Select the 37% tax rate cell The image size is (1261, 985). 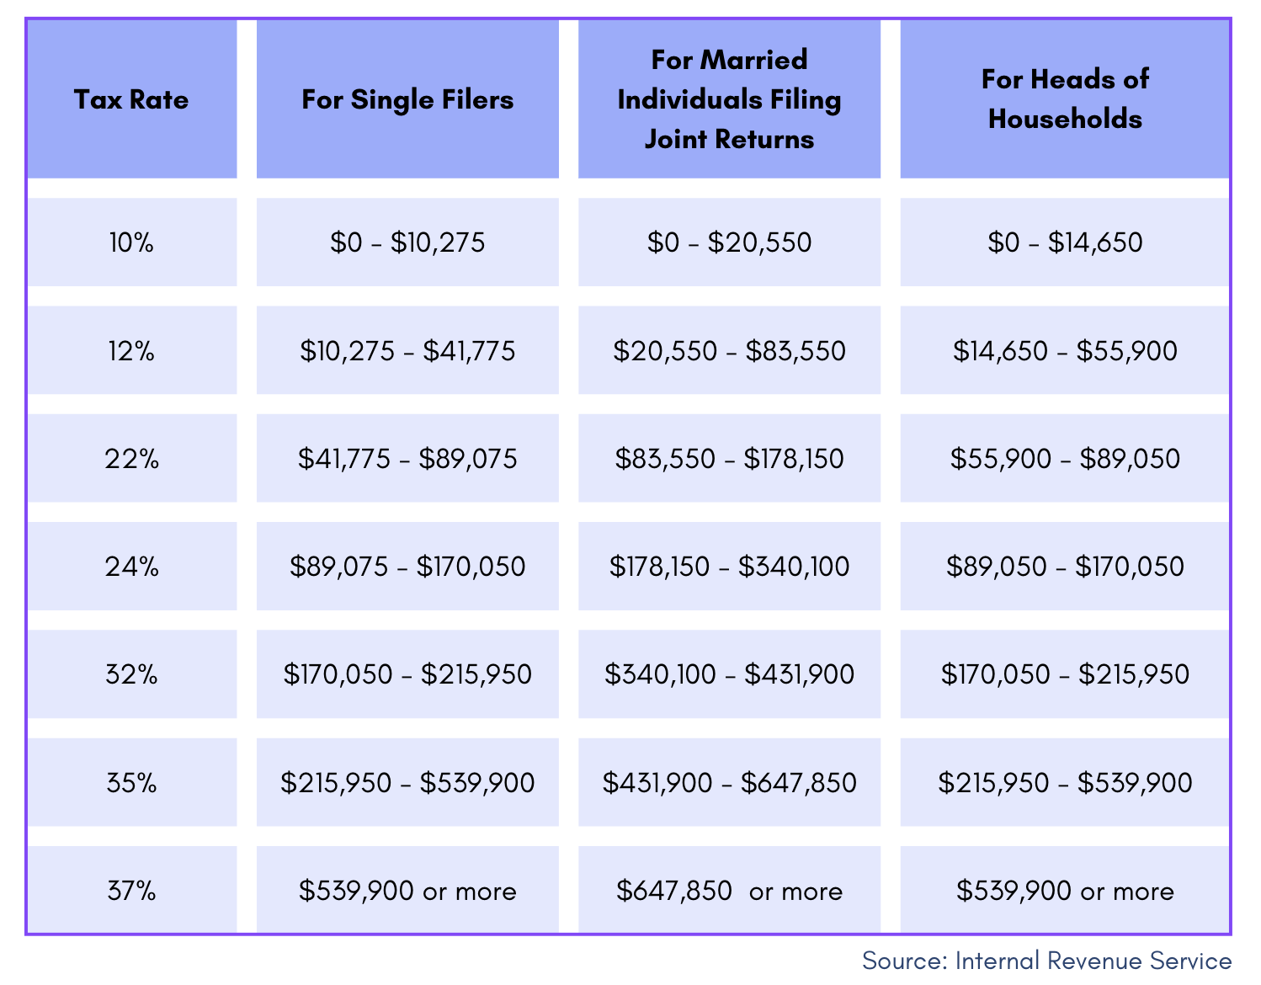(132, 890)
